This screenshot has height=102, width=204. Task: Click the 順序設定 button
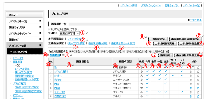(x=165, y=55)
